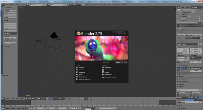
Task: Expand the Shading panel
Action: coord(181,76)
